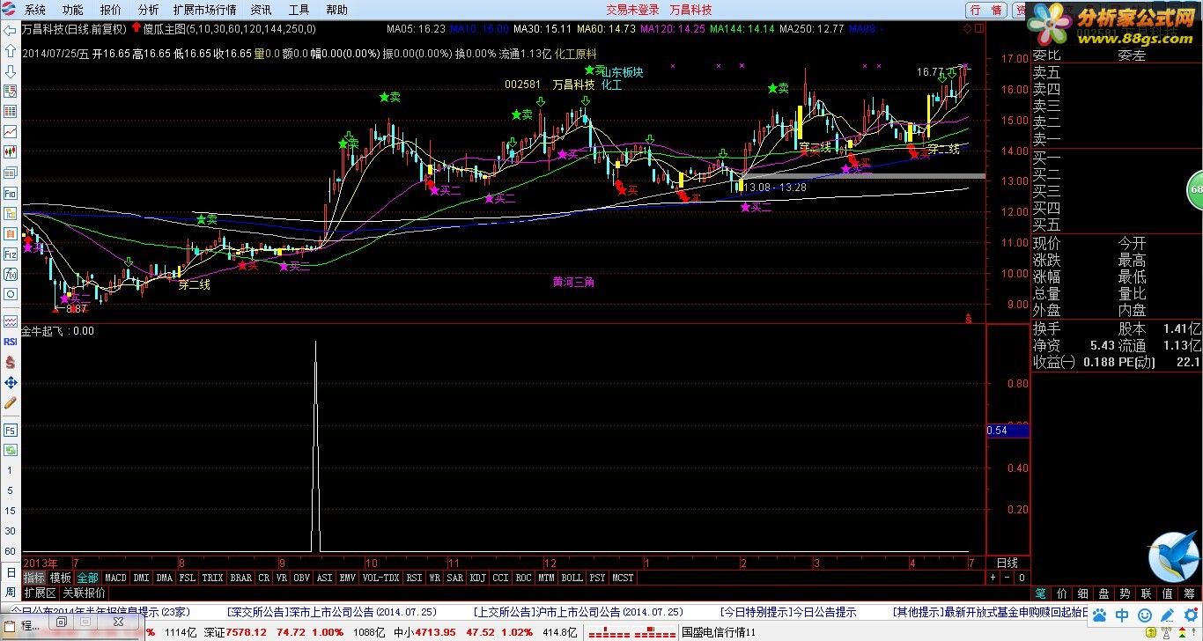1203x641 pixels.
Task: Open the 帮助 menu
Action: point(336,10)
